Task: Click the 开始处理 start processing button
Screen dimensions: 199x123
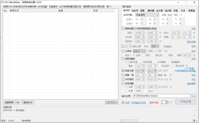Action: 185,102
